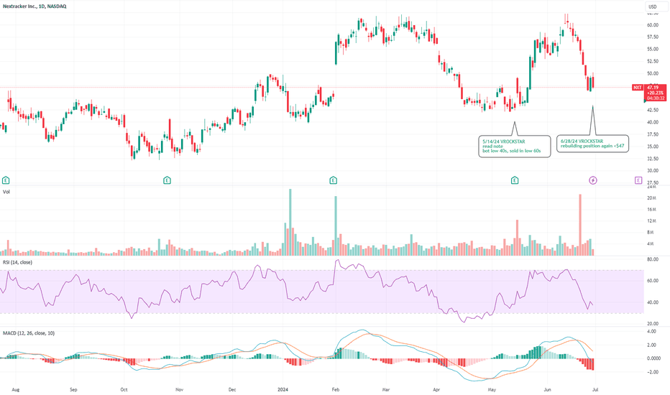
Task: Click the 52.50 price scale value
Action: (x=653, y=62)
